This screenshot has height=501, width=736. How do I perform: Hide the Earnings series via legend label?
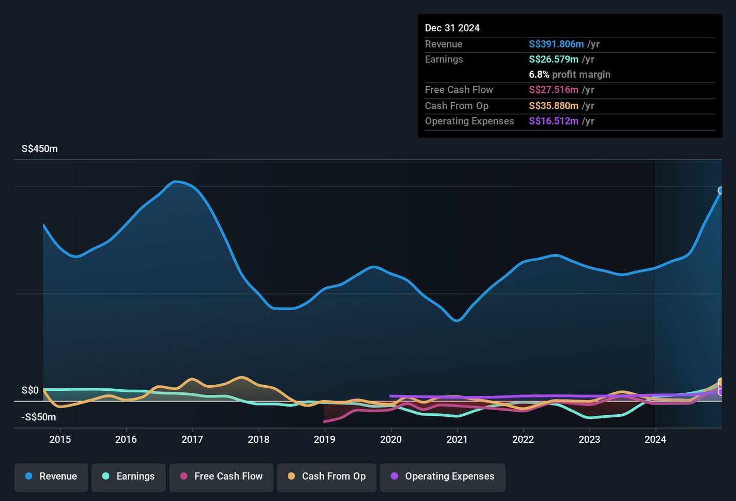coord(135,476)
